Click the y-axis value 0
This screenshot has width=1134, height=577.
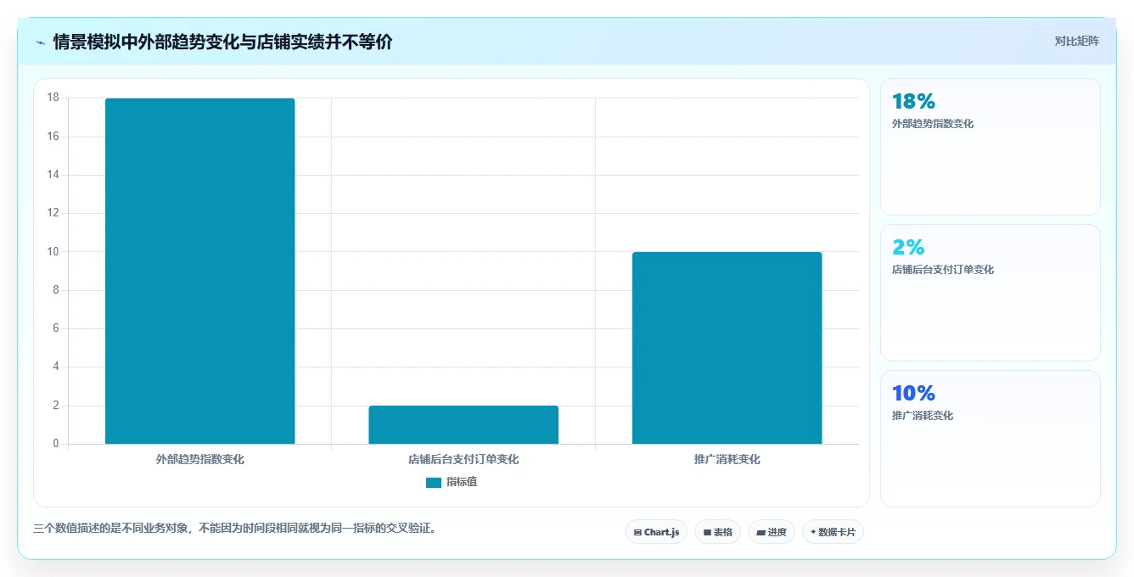point(56,443)
